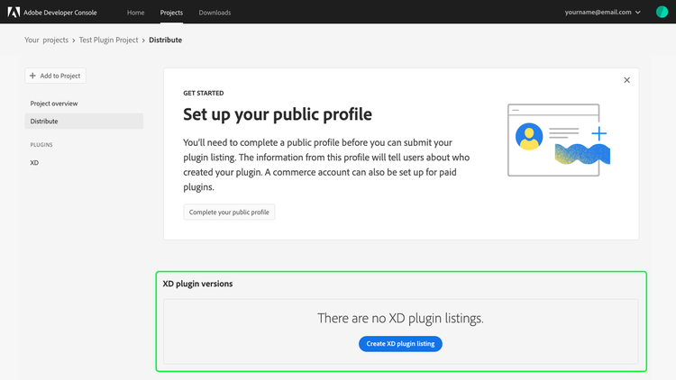
Task: Click the Add to Project button
Action: click(x=55, y=76)
